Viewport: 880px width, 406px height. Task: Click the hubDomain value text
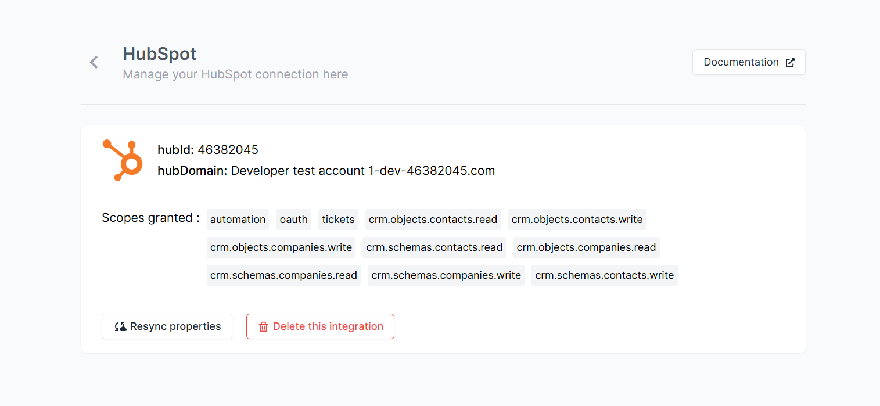tap(363, 171)
